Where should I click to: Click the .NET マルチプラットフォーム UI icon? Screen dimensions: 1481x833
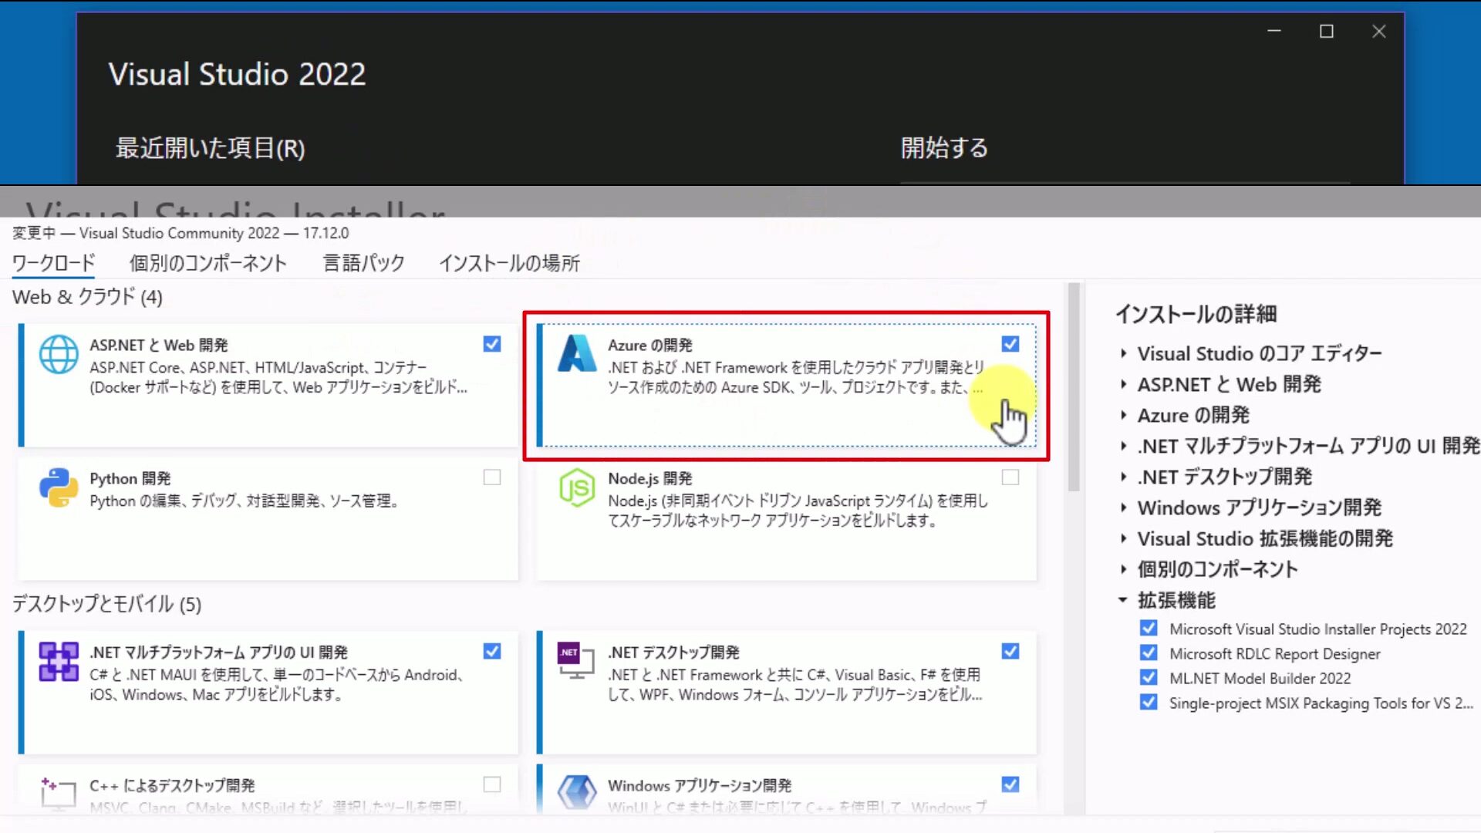[x=59, y=661]
